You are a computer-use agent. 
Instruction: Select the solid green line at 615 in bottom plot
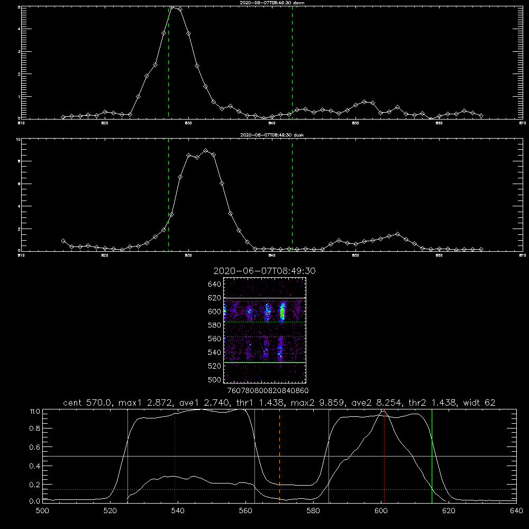tap(432, 455)
